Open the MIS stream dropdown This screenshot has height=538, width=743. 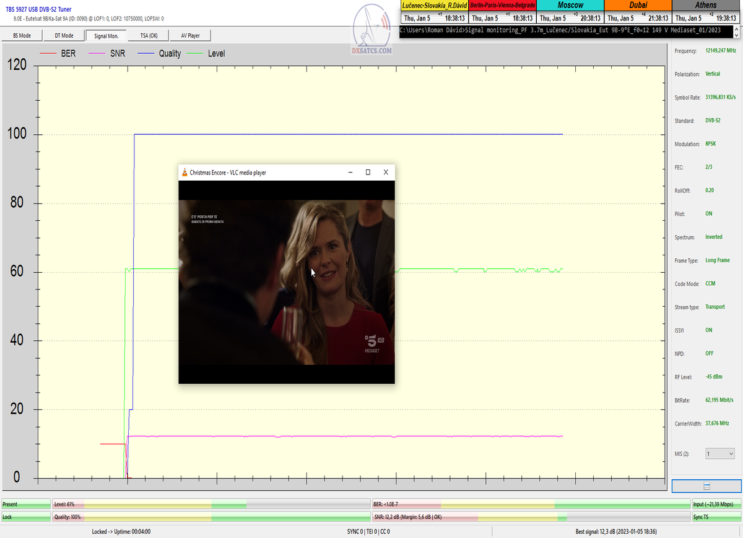tap(719, 454)
